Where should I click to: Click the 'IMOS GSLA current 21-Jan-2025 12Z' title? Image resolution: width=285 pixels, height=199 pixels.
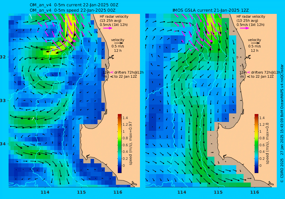211,10
